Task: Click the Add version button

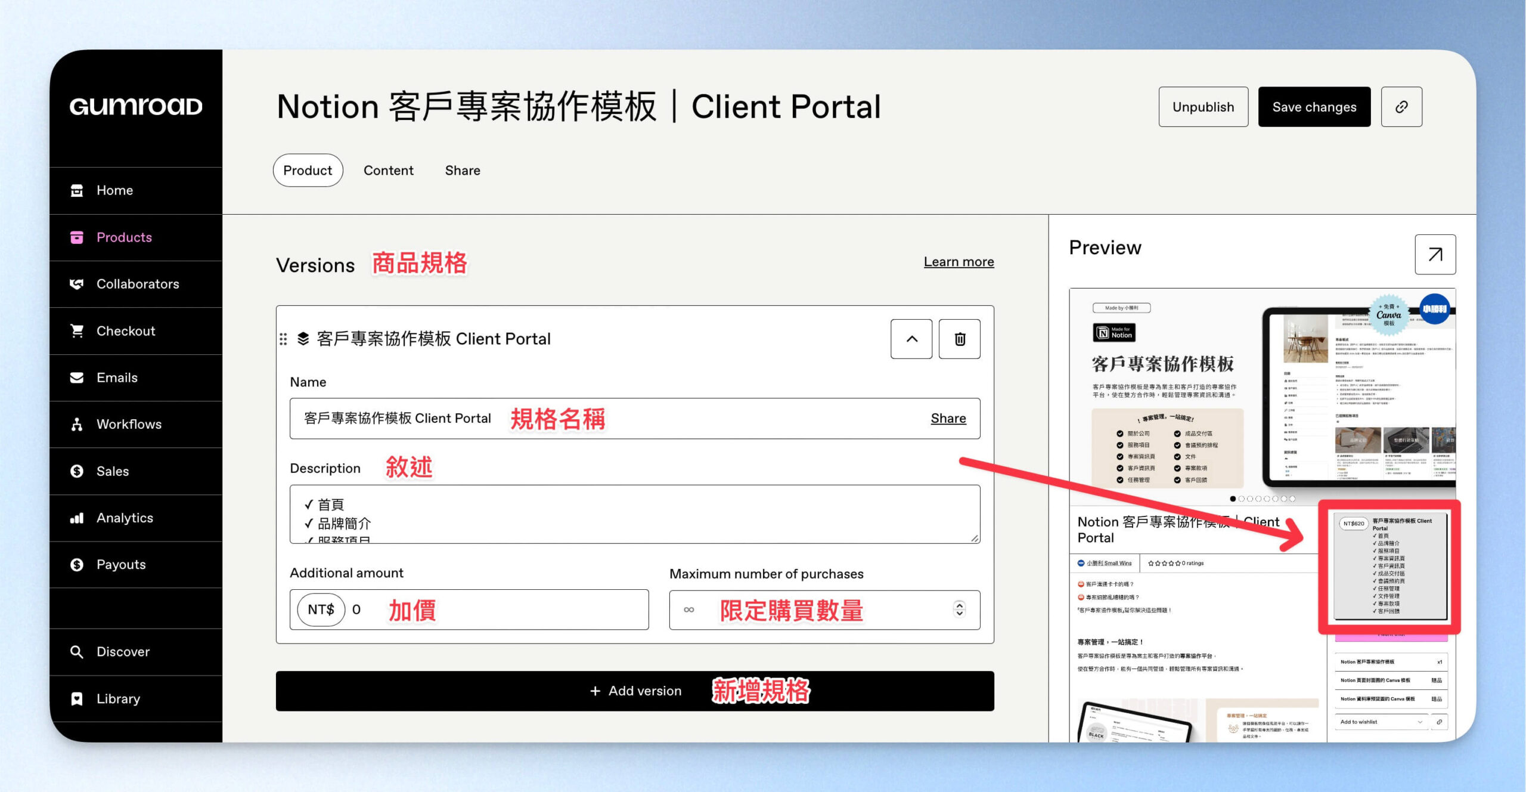Action: 635,691
